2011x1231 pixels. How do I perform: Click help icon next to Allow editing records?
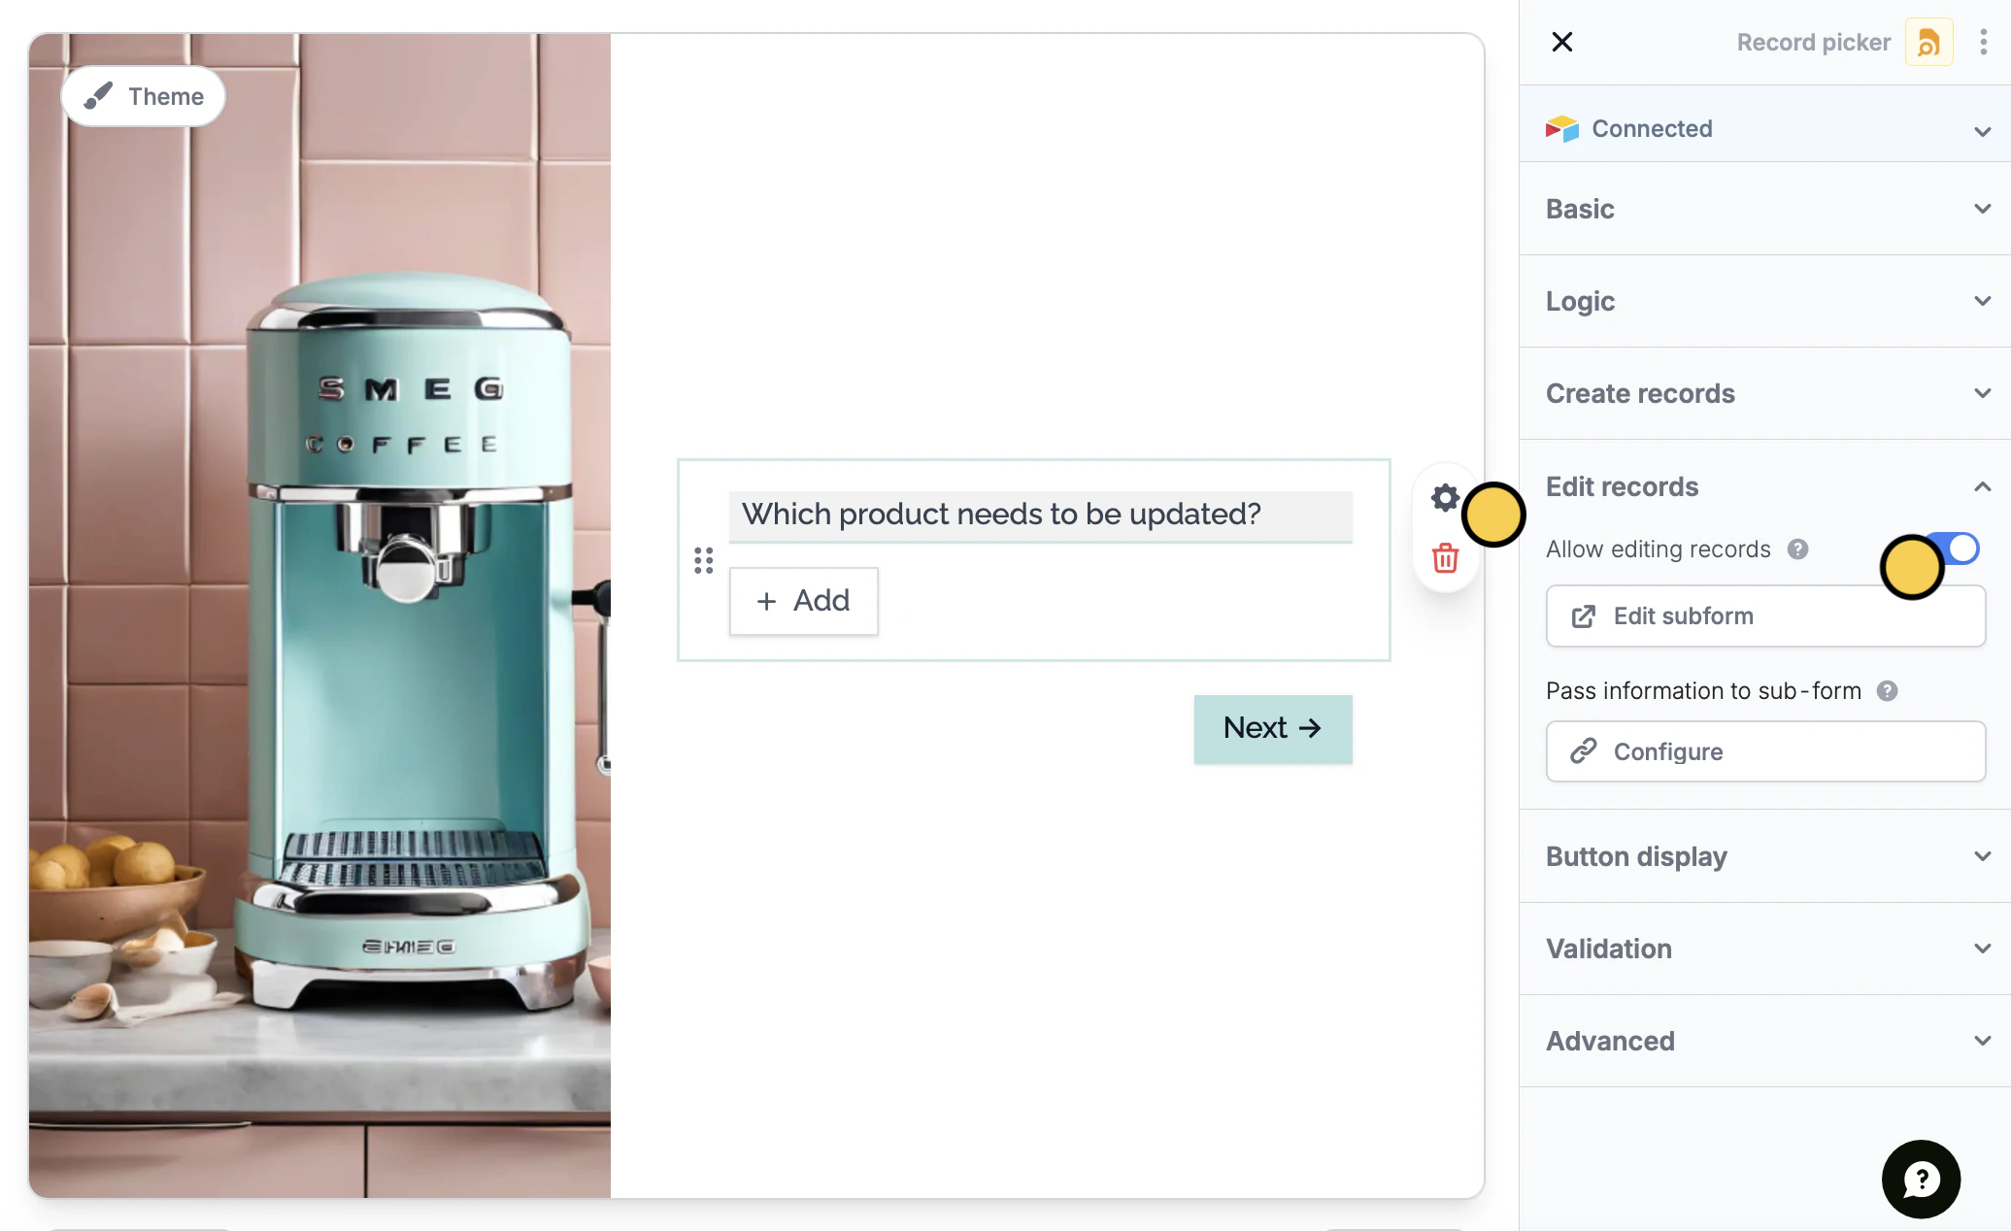(1797, 549)
